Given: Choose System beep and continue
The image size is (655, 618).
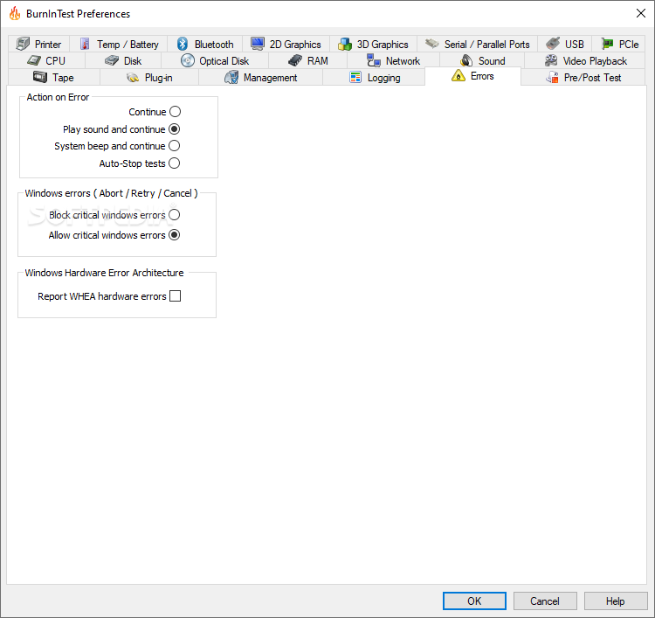Looking at the screenshot, I should click(x=174, y=145).
